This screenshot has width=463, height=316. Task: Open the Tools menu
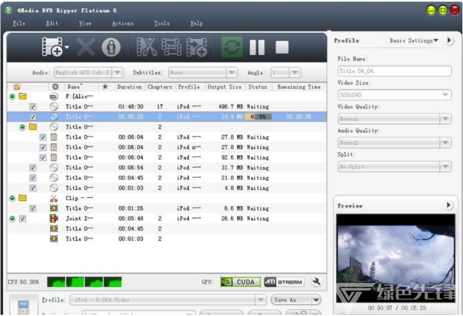tap(161, 24)
